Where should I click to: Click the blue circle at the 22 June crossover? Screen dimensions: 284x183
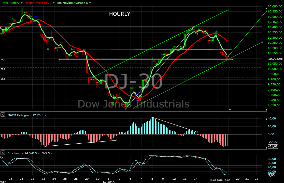(x=36, y=21)
